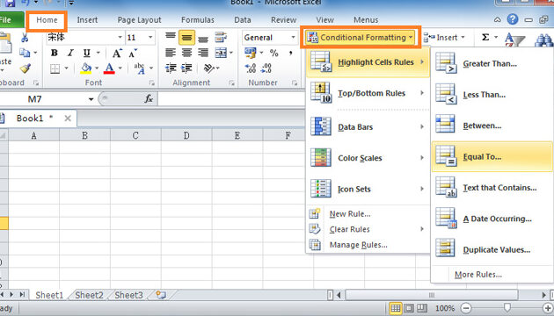The image size is (554, 316).
Task: Click the Orientation icon
Action: [x=209, y=68]
